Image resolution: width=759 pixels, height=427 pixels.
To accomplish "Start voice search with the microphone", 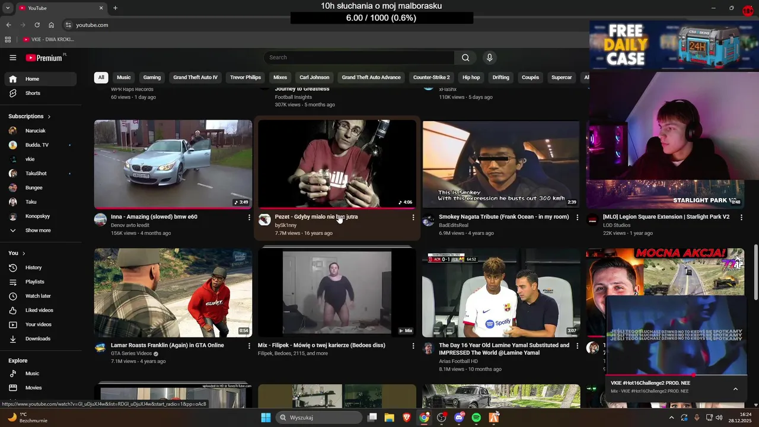I will [x=489, y=58].
